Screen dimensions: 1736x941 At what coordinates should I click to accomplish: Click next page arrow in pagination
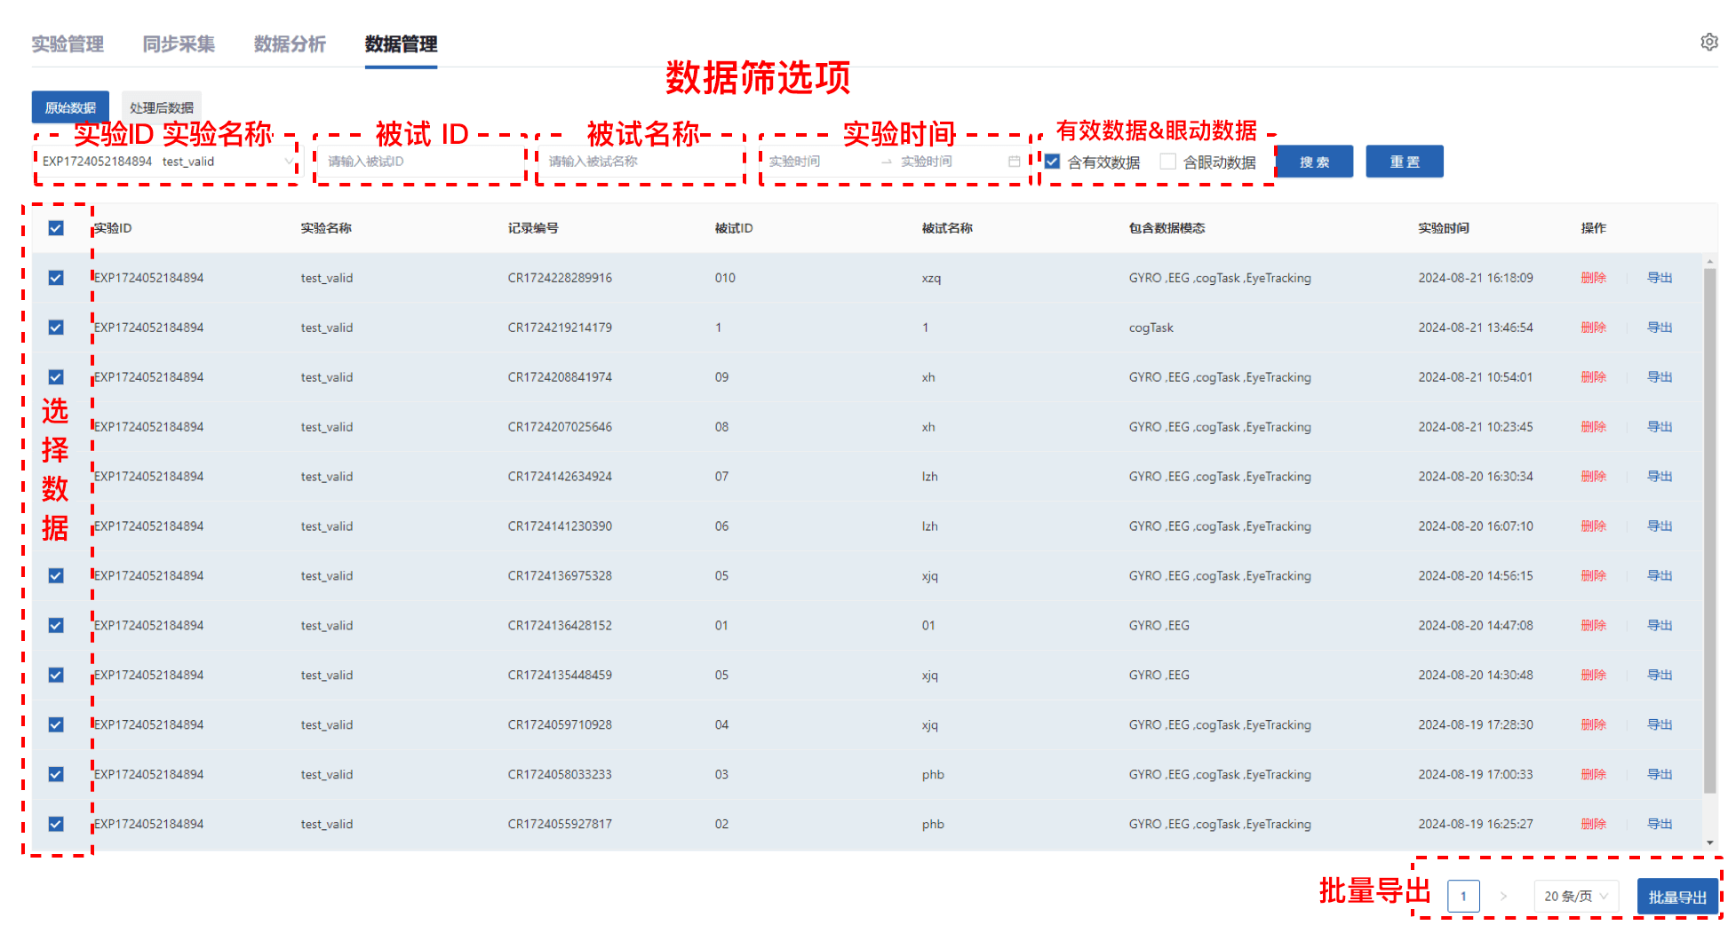pos(1503,897)
